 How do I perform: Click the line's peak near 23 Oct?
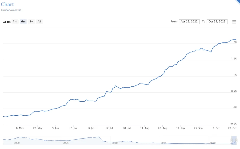(235, 39)
